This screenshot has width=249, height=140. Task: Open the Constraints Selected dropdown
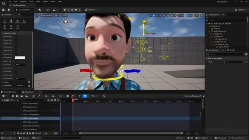click(x=21, y=86)
